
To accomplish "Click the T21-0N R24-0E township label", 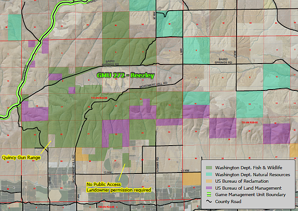I will tap(99, 98).
